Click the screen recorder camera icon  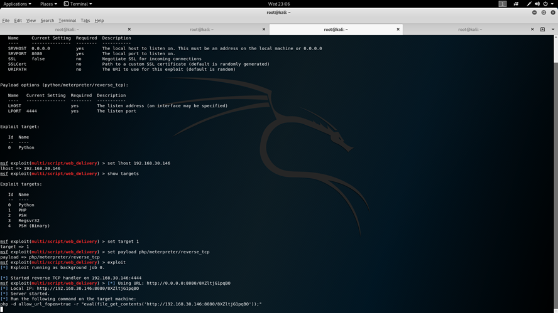click(x=516, y=4)
